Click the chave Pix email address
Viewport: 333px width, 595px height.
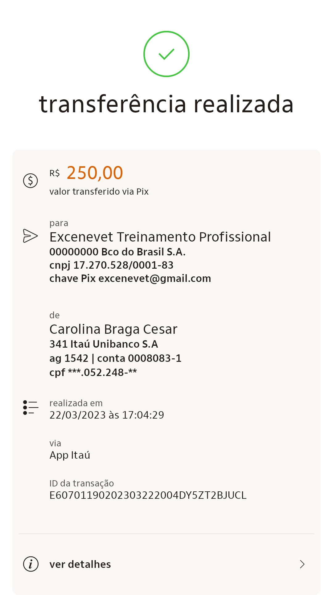(x=154, y=278)
